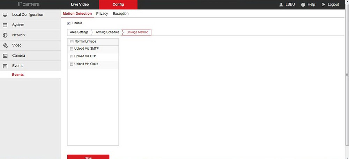Check the Normal Linkage checkbox
Viewport: 349px width, 159px height.
click(72, 42)
